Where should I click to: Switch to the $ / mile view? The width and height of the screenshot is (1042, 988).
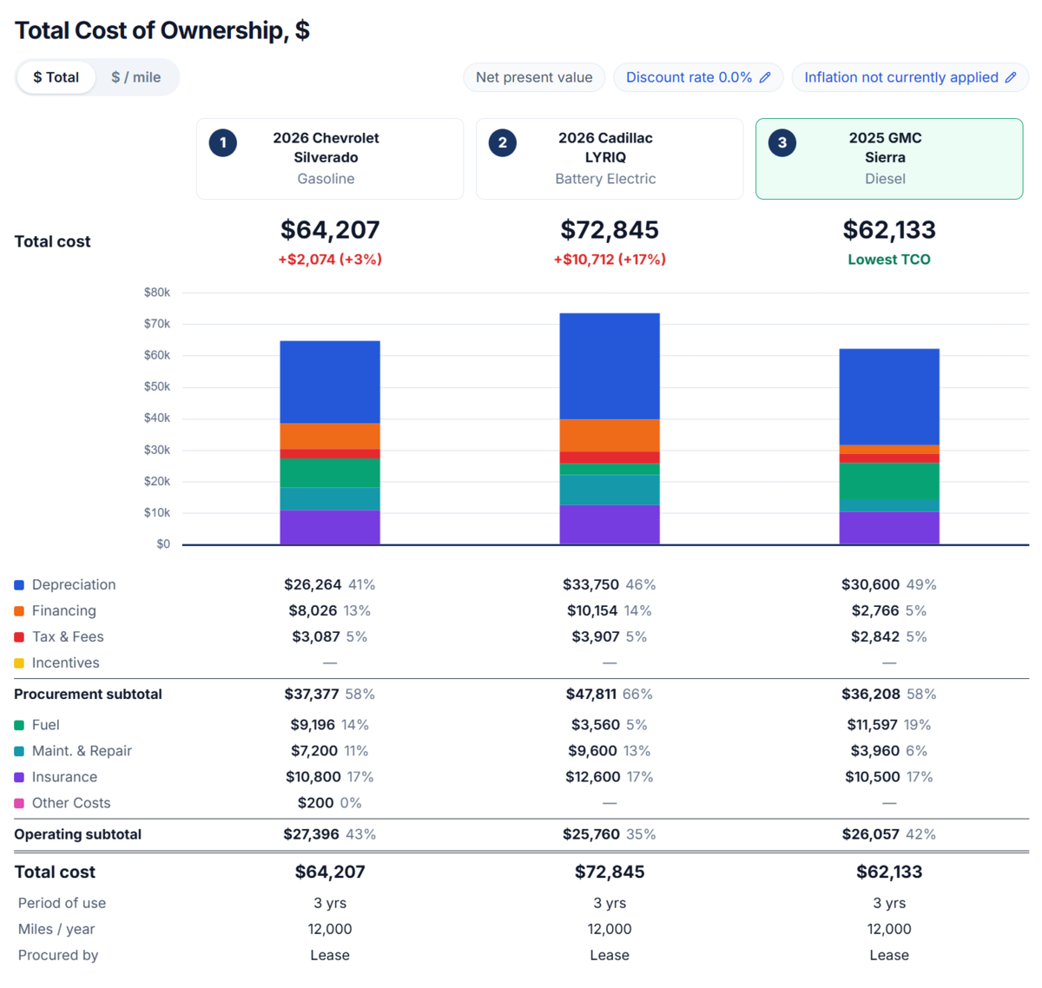[135, 77]
